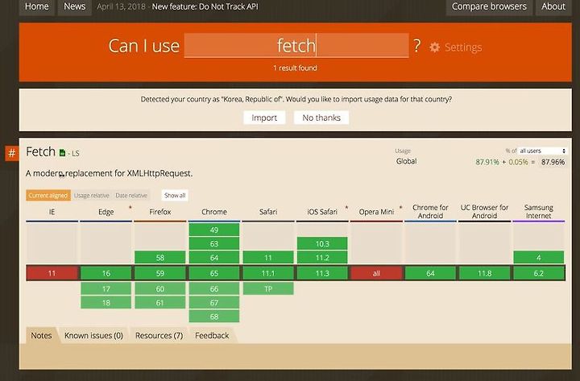
Task: Open the all users dropdown
Action: click(542, 151)
